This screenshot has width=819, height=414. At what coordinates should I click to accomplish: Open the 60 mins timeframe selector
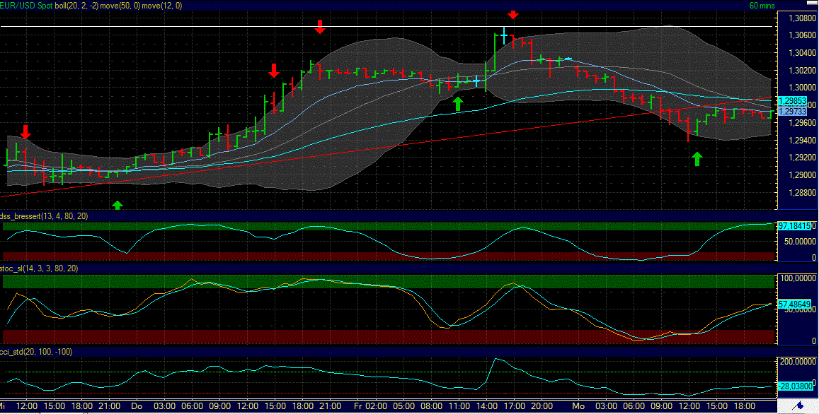(x=762, y=5)
